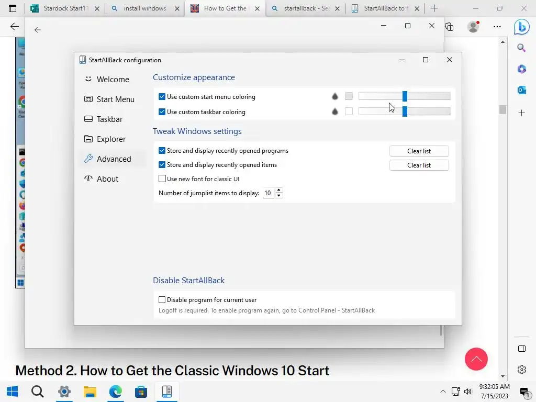Viewport: 536px width, 402px height.
Task: Go to the Taskbar settings section
Action: (x=103, y=119)
